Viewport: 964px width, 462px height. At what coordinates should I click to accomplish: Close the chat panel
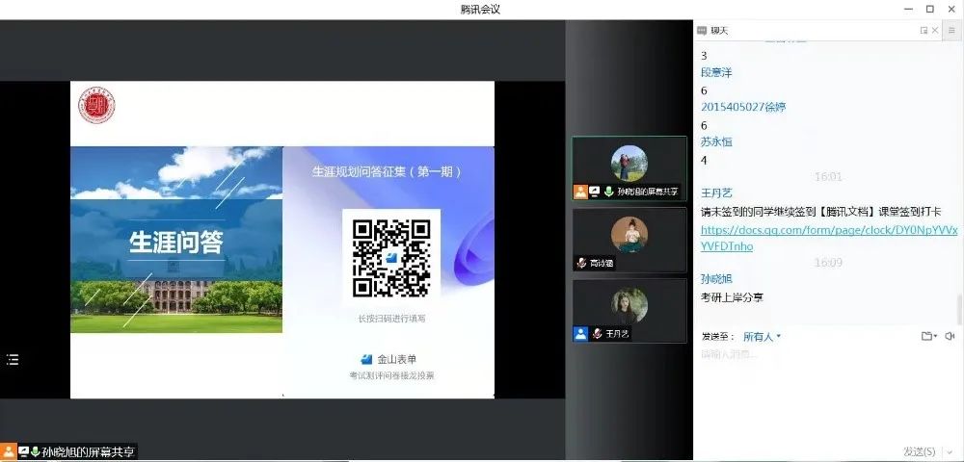pos(935,30)
